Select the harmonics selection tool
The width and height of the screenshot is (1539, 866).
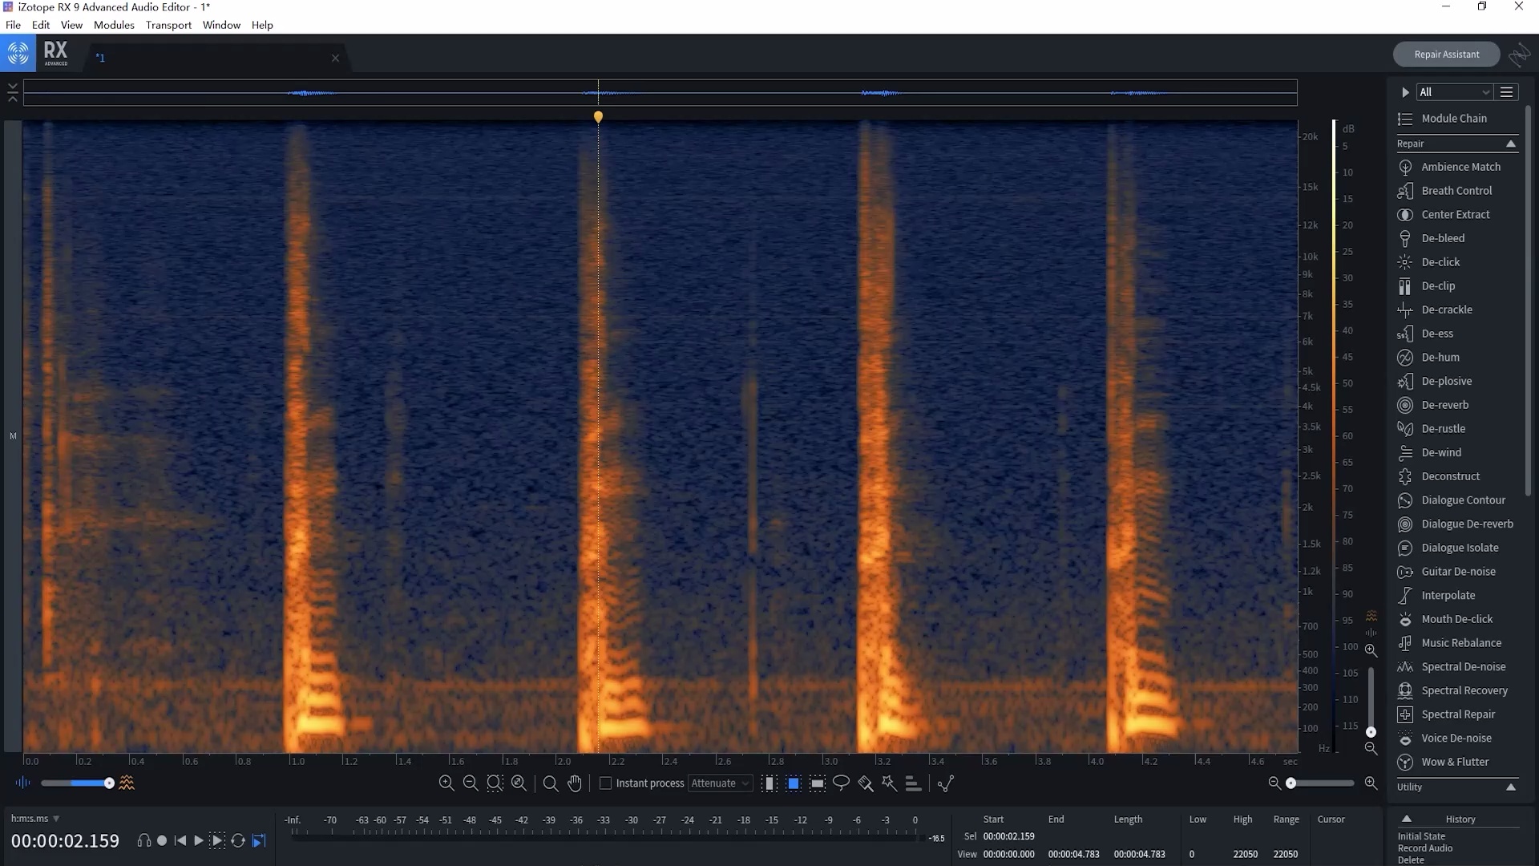(x=913, y=783)
